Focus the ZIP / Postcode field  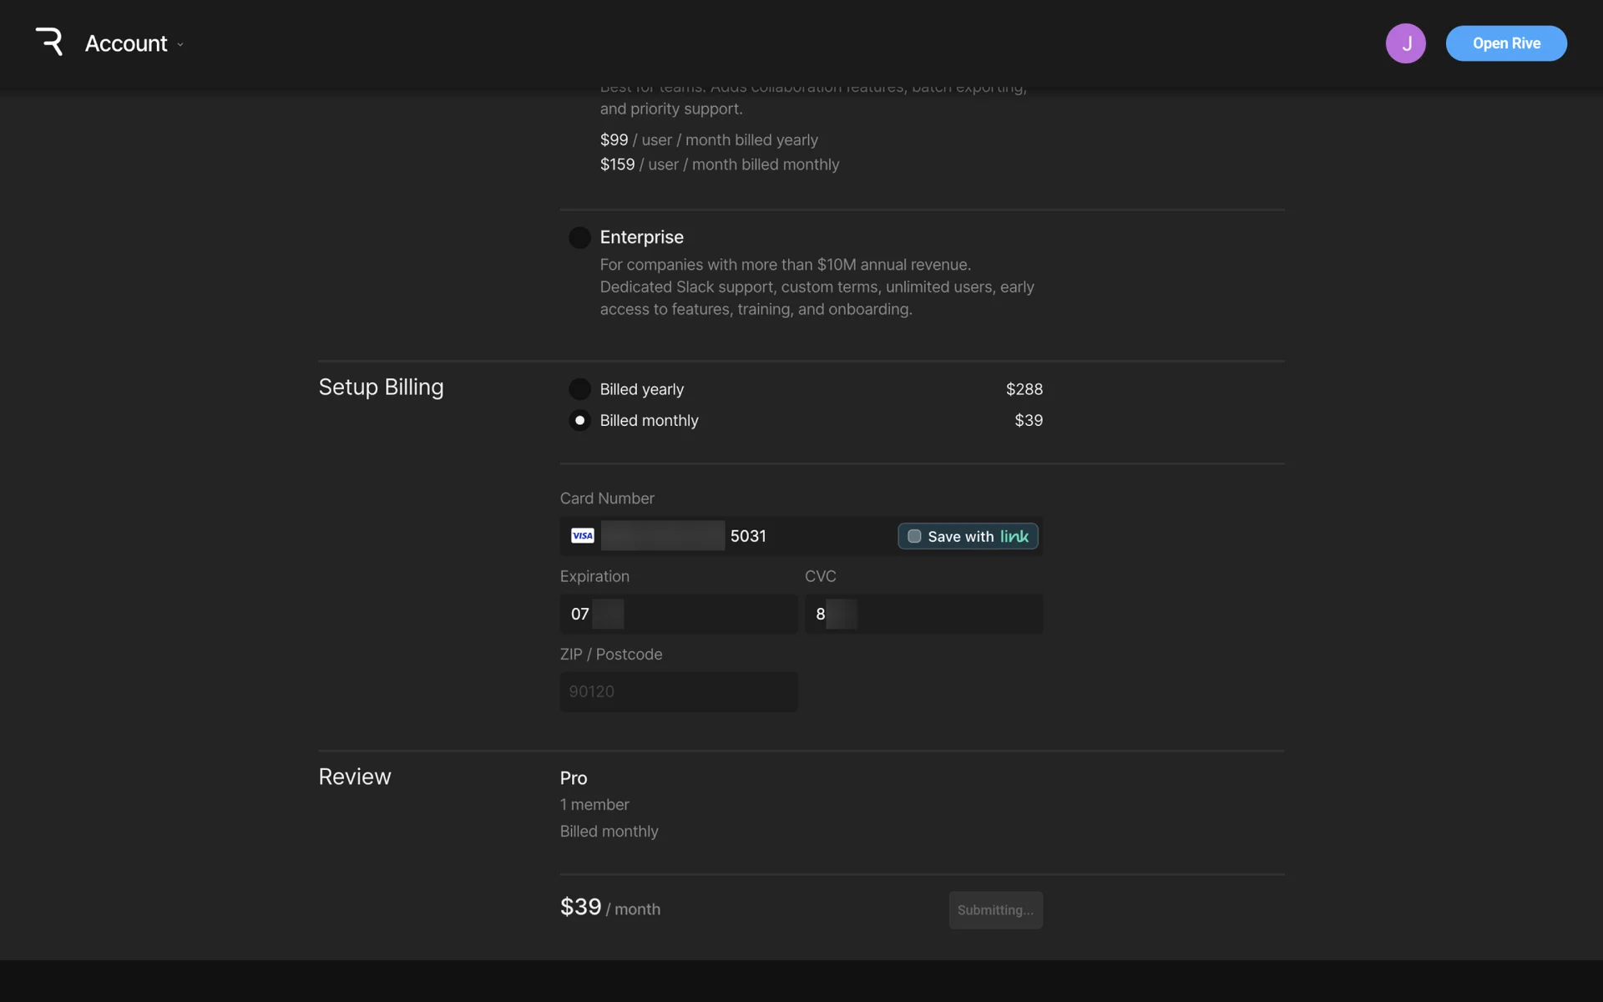678,692
